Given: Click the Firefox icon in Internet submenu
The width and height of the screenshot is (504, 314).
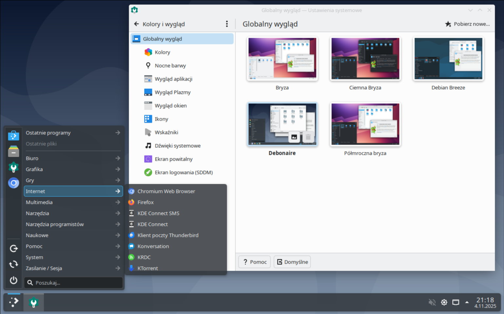Looking at the screenshot, I should pos(131,202).
